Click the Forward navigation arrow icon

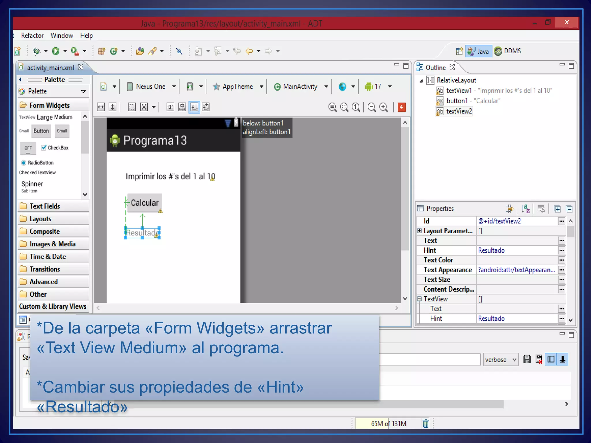point(268,51)
